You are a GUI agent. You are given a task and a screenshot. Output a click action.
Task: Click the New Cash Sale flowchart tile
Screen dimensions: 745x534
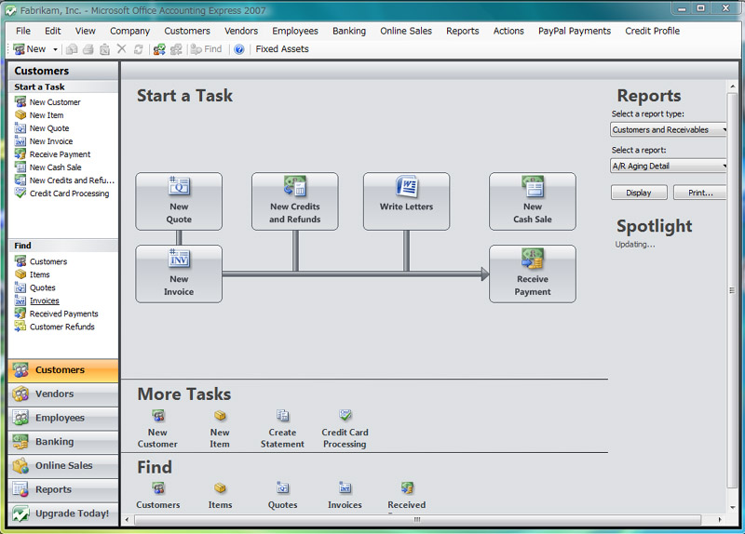533,201
